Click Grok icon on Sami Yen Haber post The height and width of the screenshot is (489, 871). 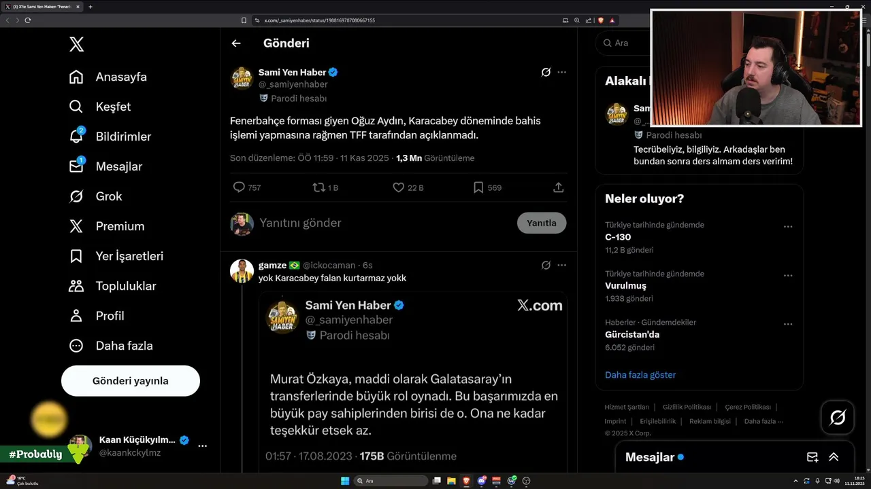pos(546,72)
